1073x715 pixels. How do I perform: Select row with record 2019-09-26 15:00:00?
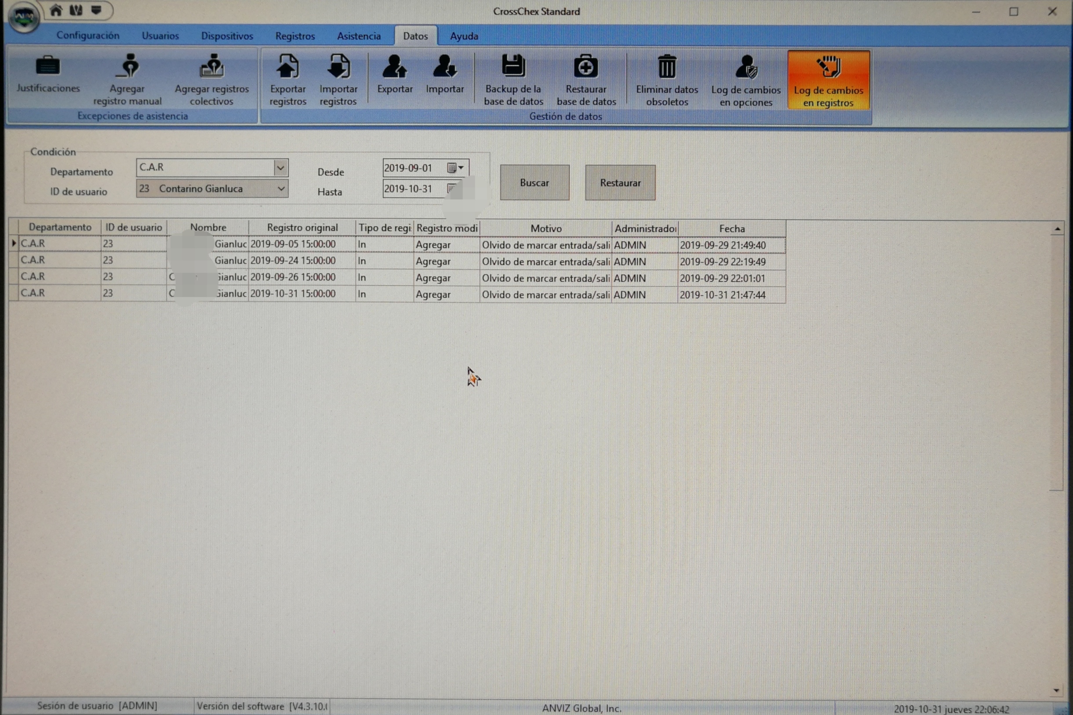(397, 277)
